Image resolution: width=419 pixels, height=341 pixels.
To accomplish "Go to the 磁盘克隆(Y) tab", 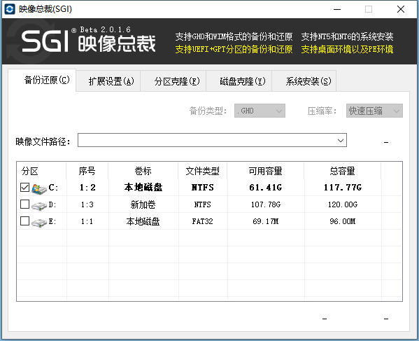I will tap(243, 81).
